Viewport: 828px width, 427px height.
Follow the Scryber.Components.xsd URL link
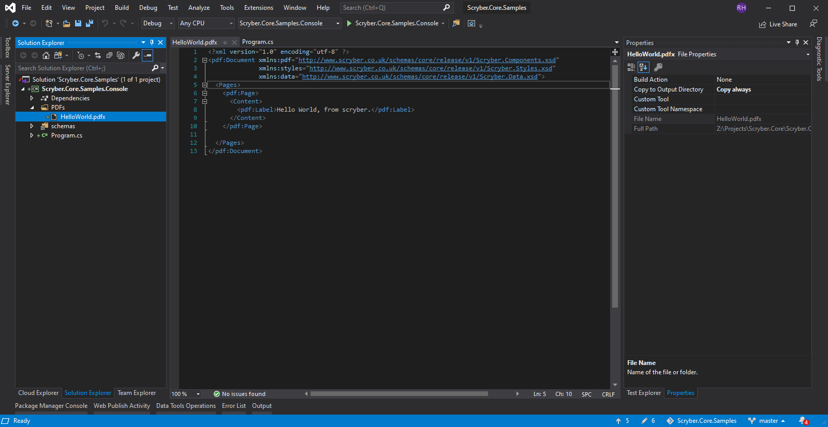pyautogui.click(x=427, y=60)
